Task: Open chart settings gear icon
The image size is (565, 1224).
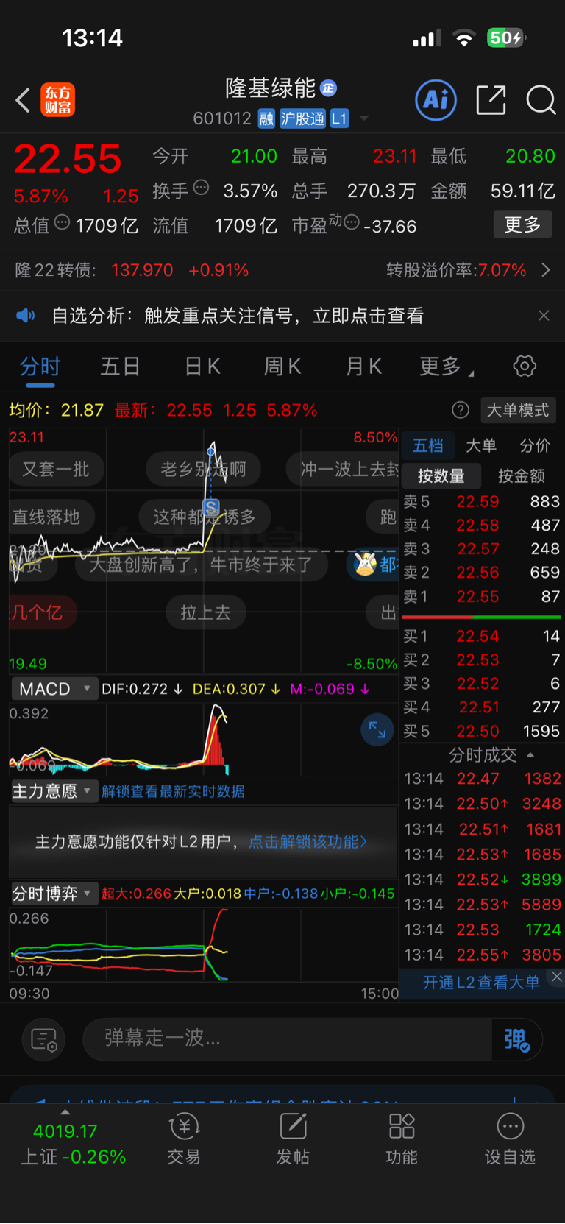Action: click(525, 366)
